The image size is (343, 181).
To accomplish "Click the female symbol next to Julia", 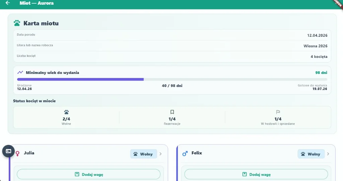I will point(17,154).
